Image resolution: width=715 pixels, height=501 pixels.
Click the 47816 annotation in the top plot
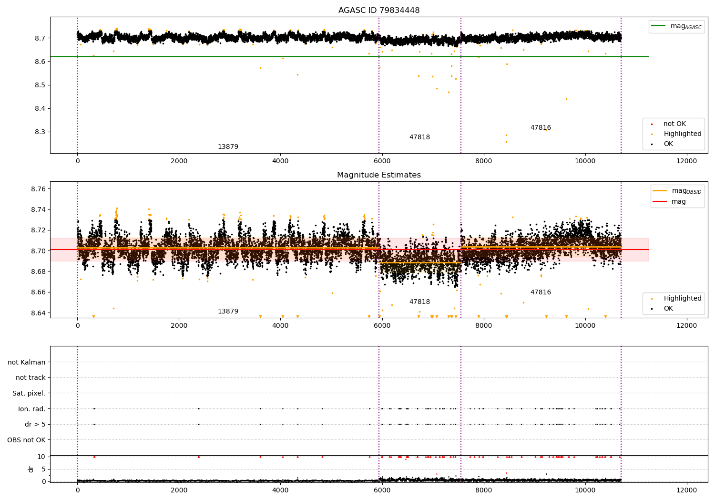click(541, 128)
